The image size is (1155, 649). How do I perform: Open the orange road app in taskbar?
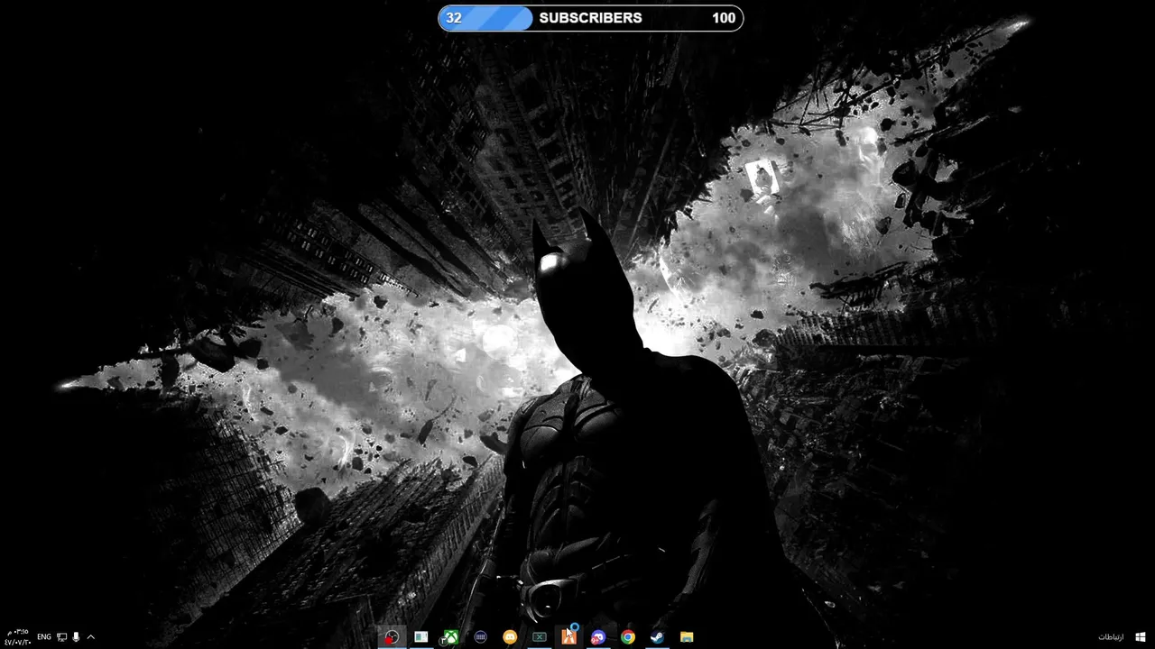pos(568,636)
